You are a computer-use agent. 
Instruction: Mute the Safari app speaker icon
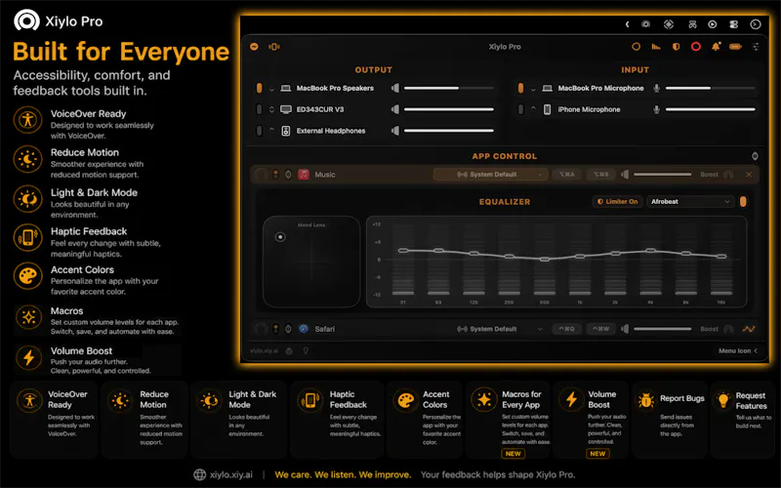[625, 329]
